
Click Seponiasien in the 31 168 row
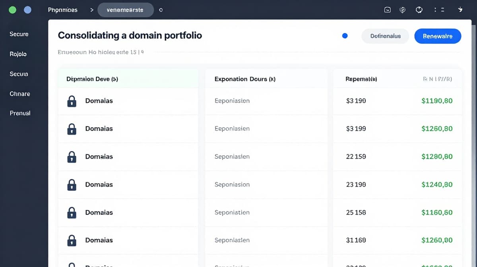(x=232, y=240)
